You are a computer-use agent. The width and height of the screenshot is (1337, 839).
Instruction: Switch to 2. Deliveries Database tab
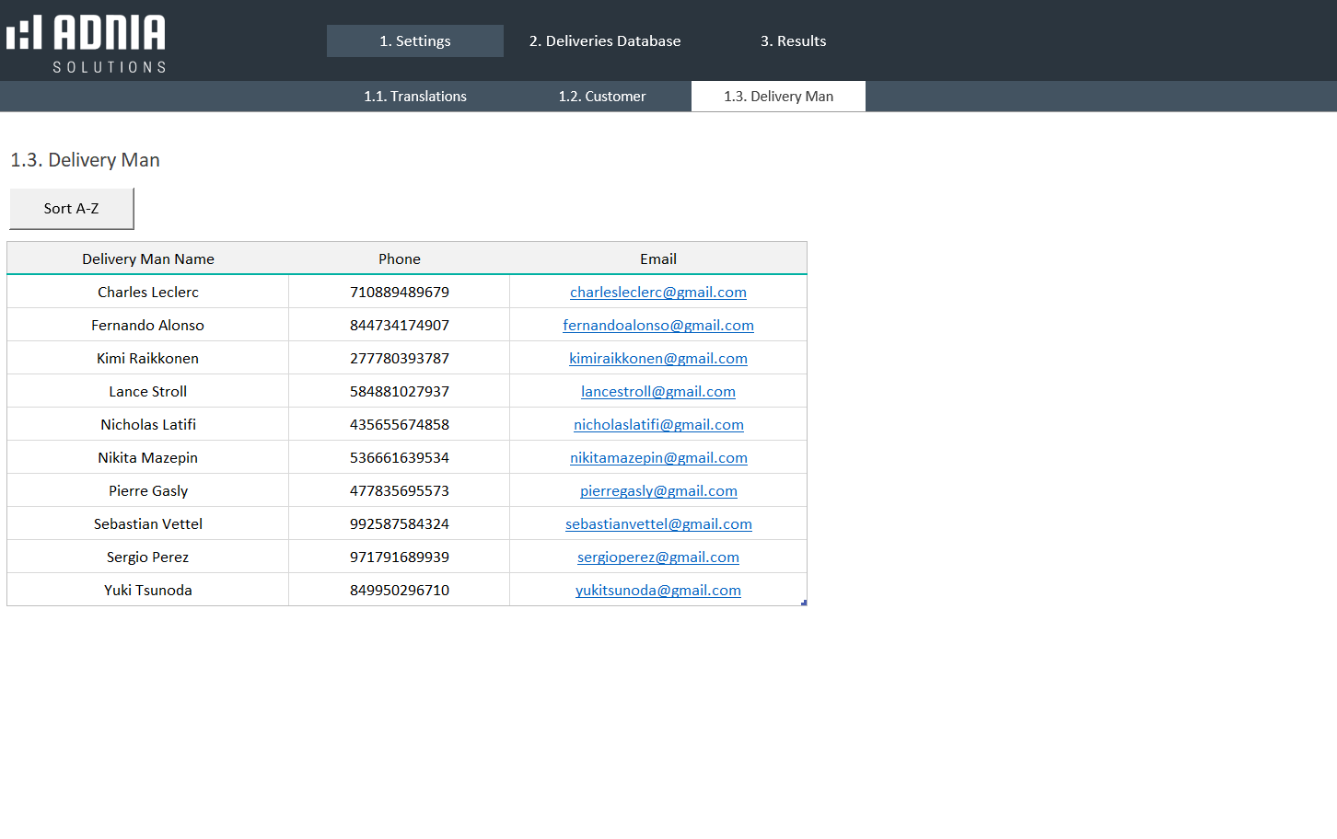click(x=605, y=41)
